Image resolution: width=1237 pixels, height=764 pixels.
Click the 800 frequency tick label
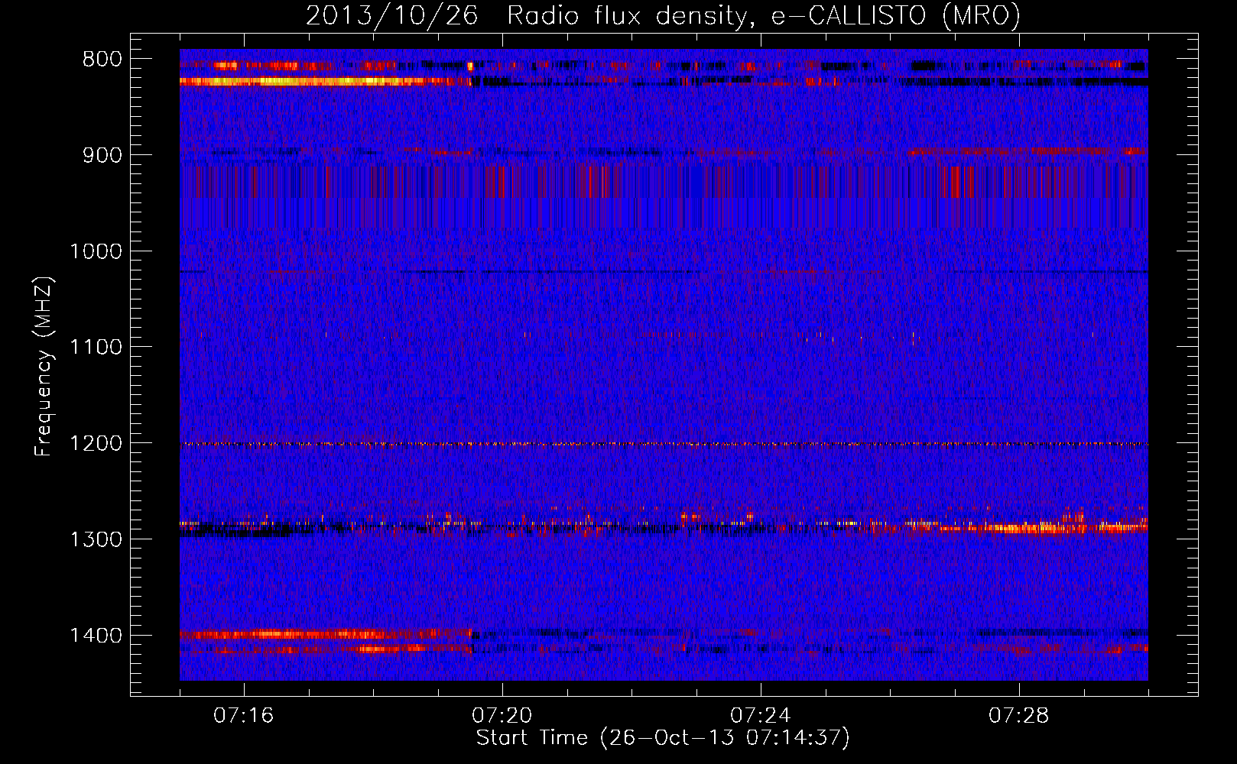click(x=102, y=60)
